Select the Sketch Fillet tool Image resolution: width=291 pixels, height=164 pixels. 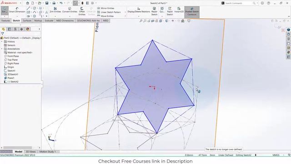point(40,16)
